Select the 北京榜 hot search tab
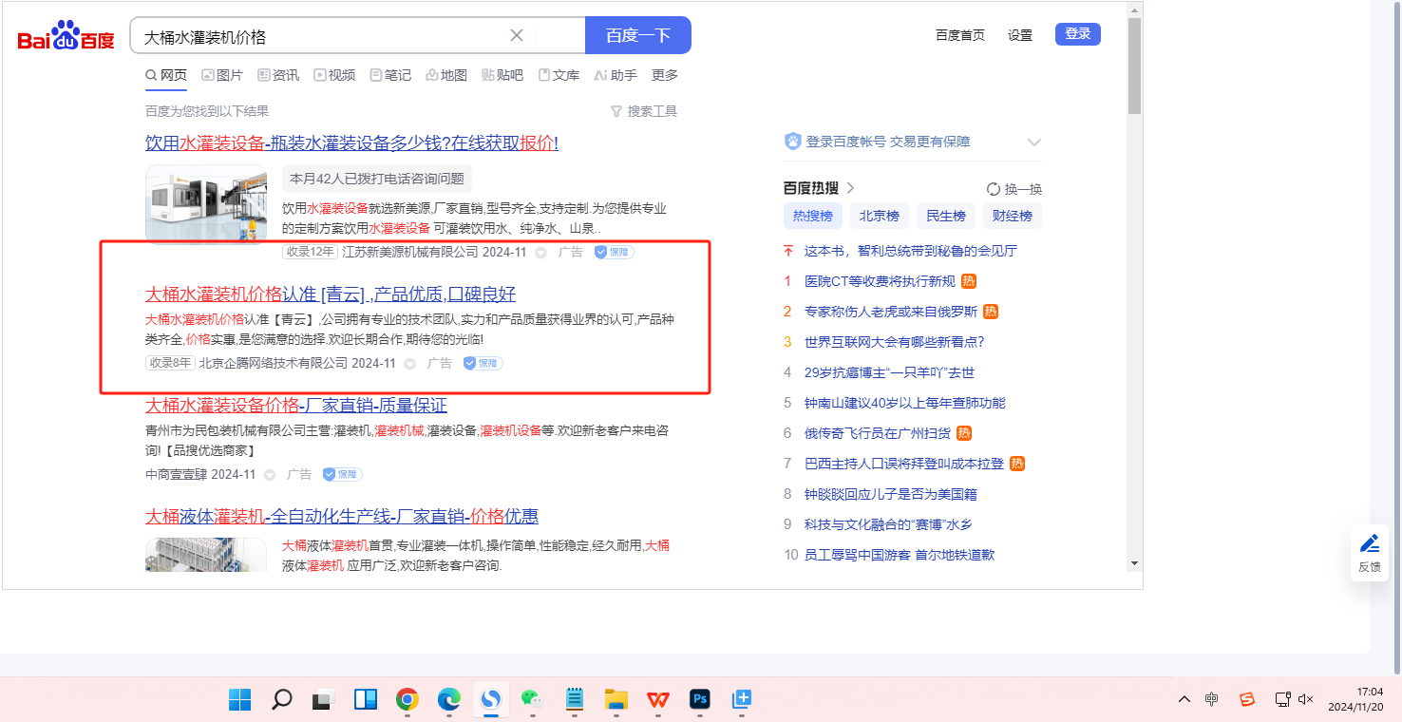 [879, 216]
